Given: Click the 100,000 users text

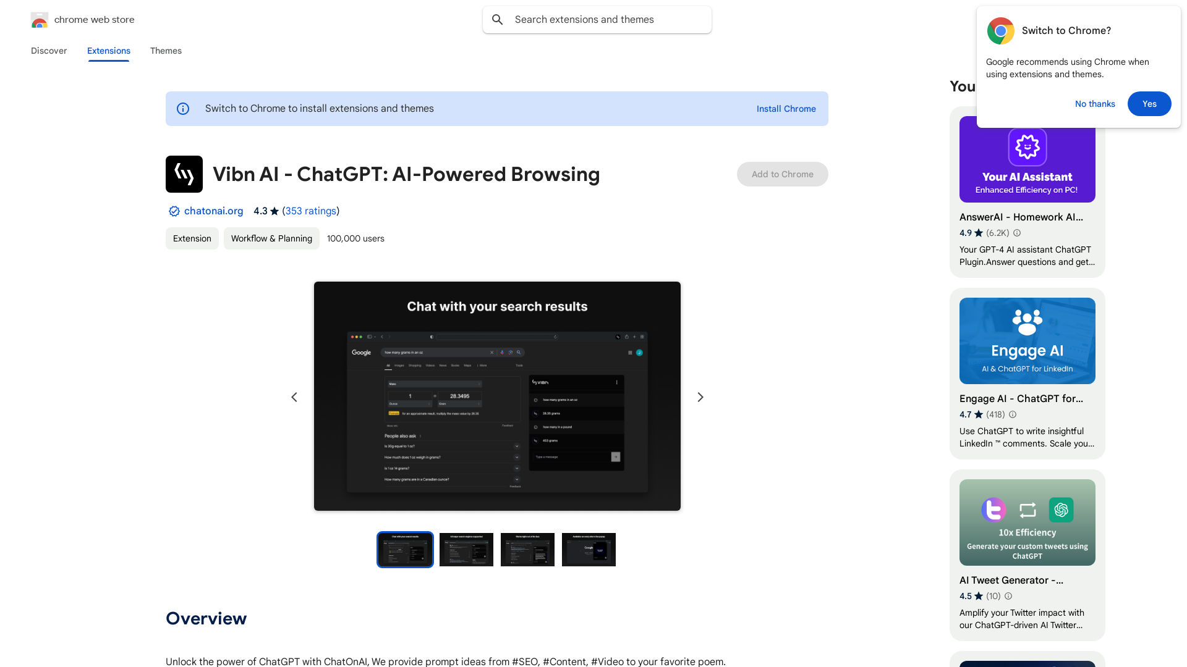Looking at the screenshot, I should click(355, 238).
